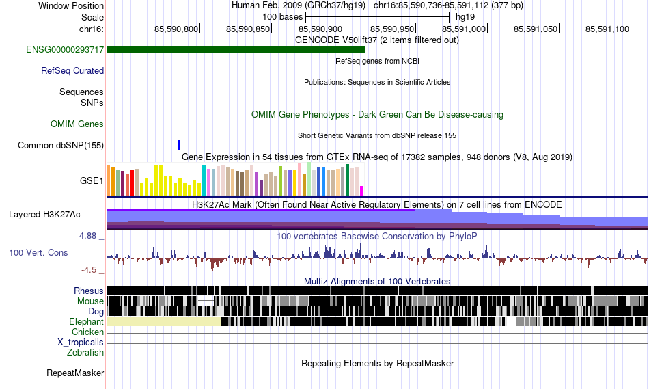Click the 85,591,050 ruler coordinate
The width and height of the screenshot is (649, 389).
coord(536,29)
